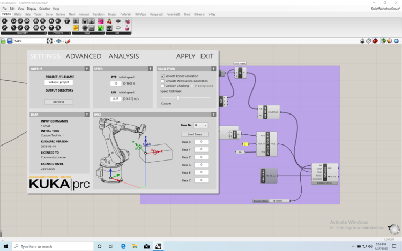Enable Simulate Without KRL Generation
Image resolution: width=402 pixels, height=251 pixels.
(x=162, y=81)
